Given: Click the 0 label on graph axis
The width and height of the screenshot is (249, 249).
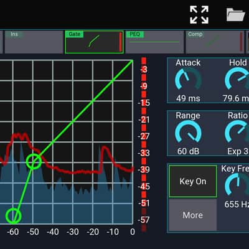Looking at the screenshot, I should tap(133, 232).
